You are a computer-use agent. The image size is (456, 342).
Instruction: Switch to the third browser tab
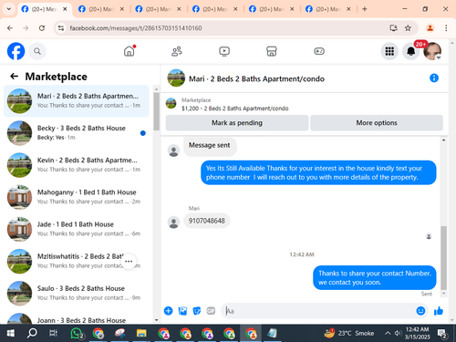pos(159,9)
